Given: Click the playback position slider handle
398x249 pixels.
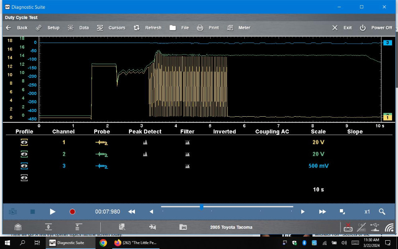Looking at the screenshot, I should click(x=202, y=207).
